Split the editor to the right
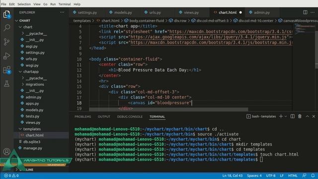 [305, 12]
